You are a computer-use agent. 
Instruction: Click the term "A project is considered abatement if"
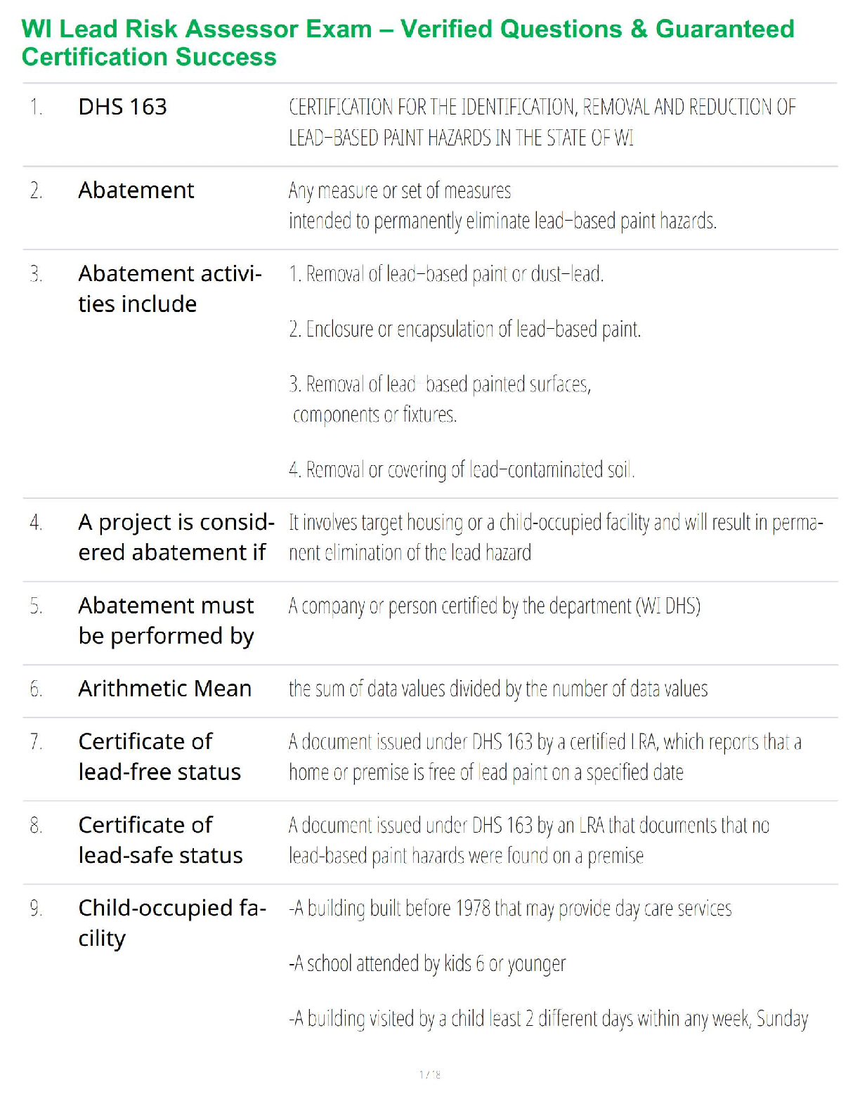[x=176, y=538]
